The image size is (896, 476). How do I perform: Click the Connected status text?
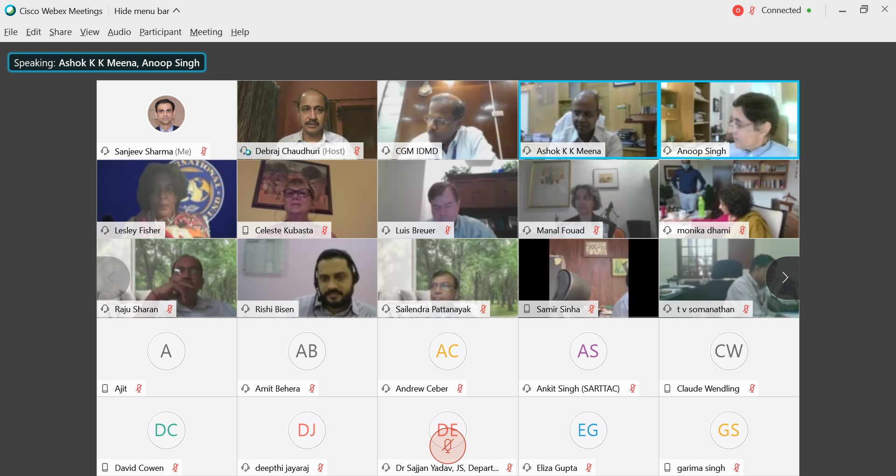click(781, 10)
